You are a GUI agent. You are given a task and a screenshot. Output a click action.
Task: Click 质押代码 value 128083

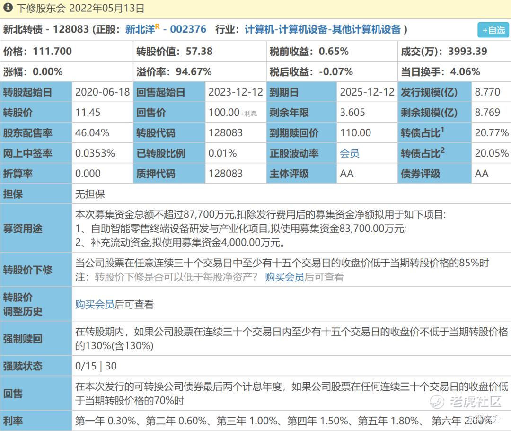(226, 174)
